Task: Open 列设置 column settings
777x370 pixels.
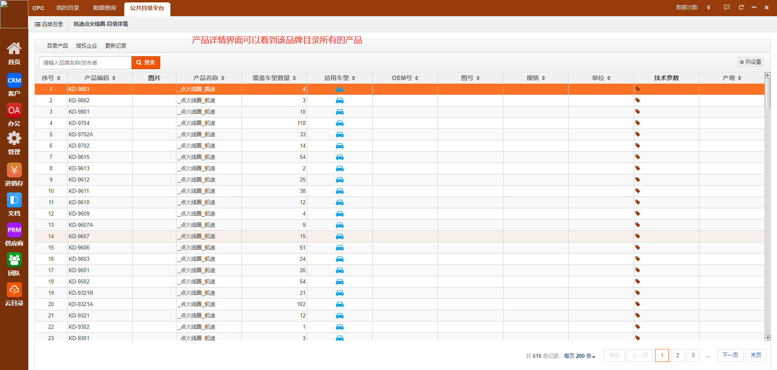Action: coord(750,62)
